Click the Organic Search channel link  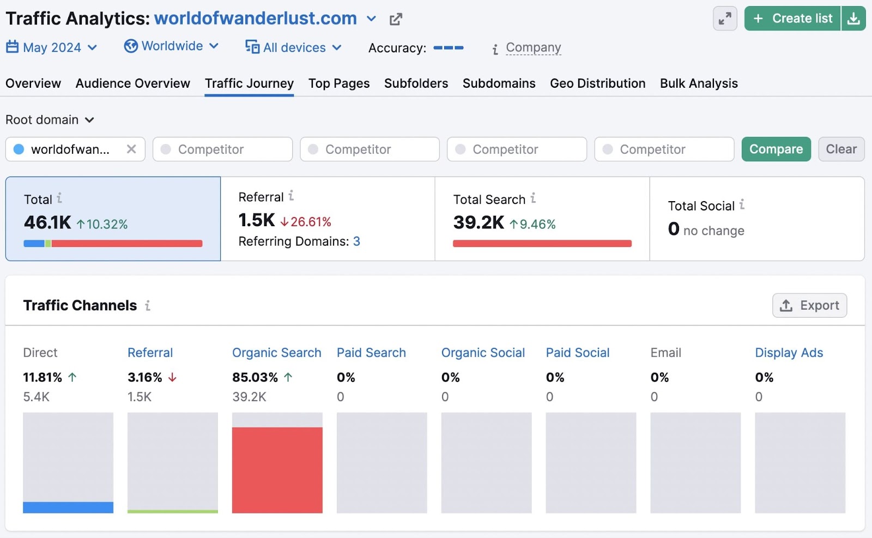[277, 353]
